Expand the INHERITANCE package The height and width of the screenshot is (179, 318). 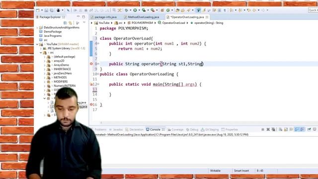coord(45,69)
